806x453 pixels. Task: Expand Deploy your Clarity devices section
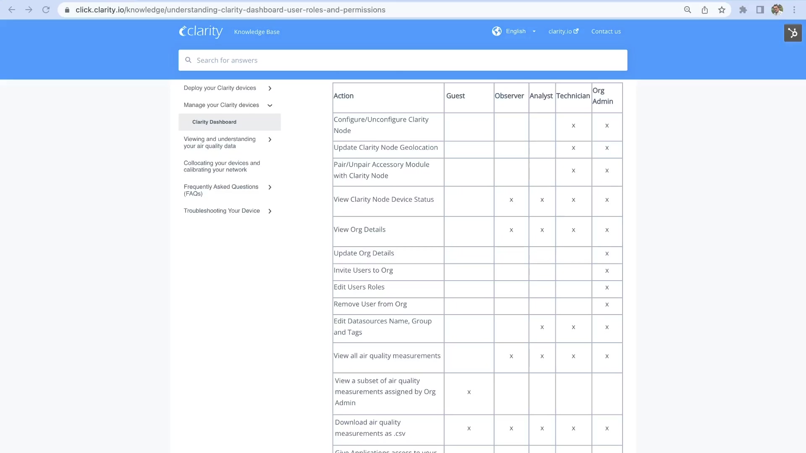(270, 88)
